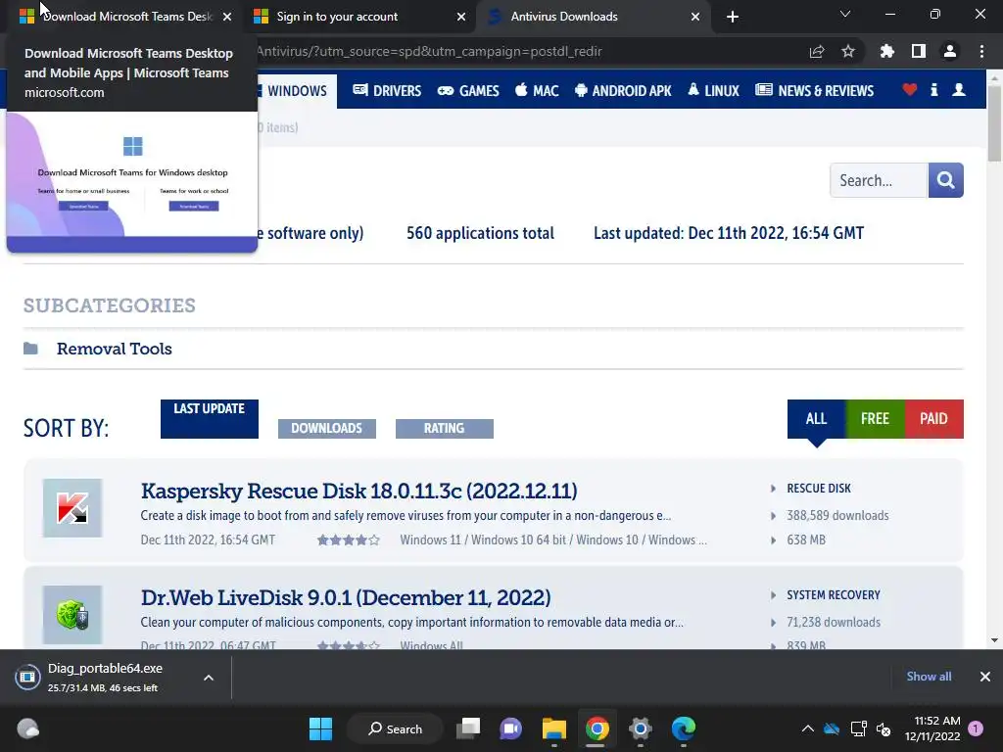
Task: Filter to Paid applications
Action: point(933,419)
